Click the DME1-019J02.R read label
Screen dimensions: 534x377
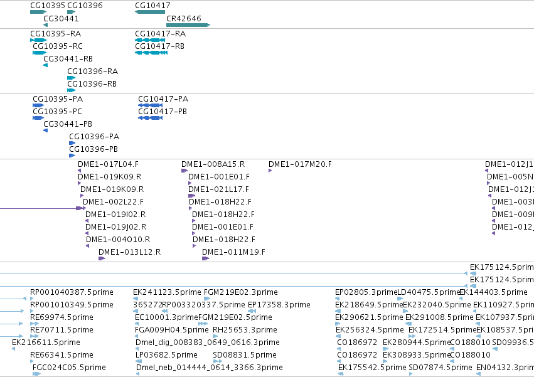[x=116, y=227]
